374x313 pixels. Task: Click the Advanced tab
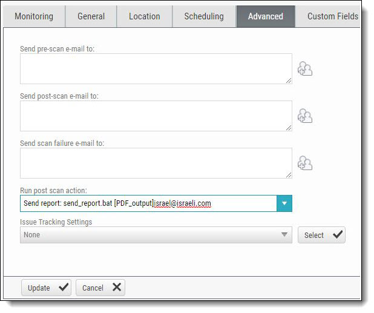point(265,16)
